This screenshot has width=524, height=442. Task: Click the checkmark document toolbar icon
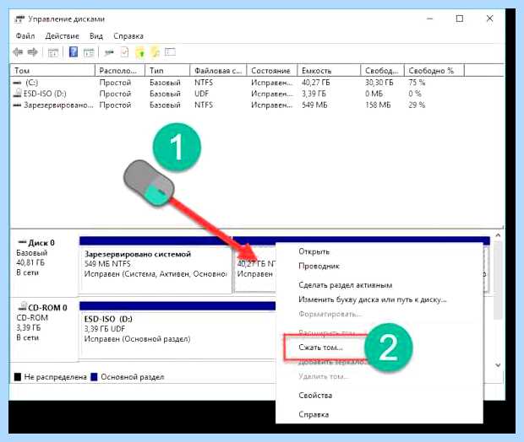[x=124, y=52]
